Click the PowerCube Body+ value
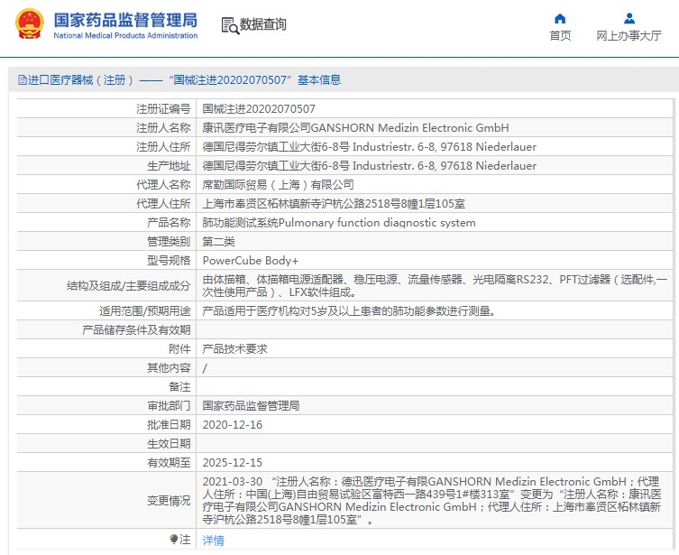Image resolution: width=679 pixels, height=555 pixels. pos(251,261)
